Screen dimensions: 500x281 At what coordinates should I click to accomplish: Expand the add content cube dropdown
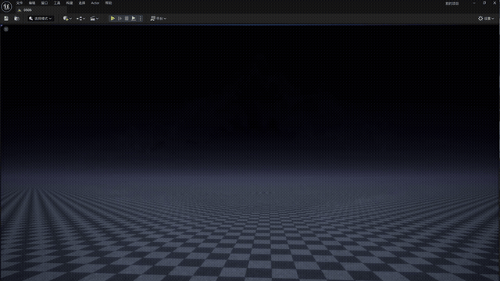pos(67,19)
